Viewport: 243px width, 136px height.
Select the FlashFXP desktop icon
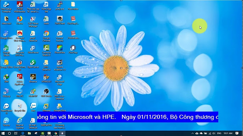tap(33, 93)
